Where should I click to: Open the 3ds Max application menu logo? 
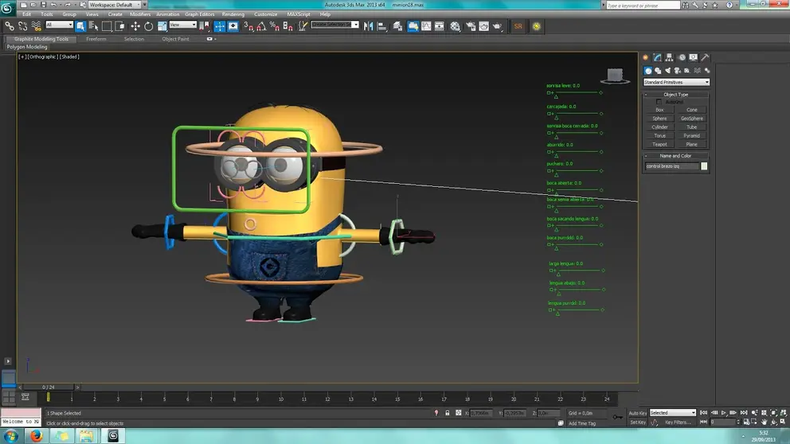point(7,8)
